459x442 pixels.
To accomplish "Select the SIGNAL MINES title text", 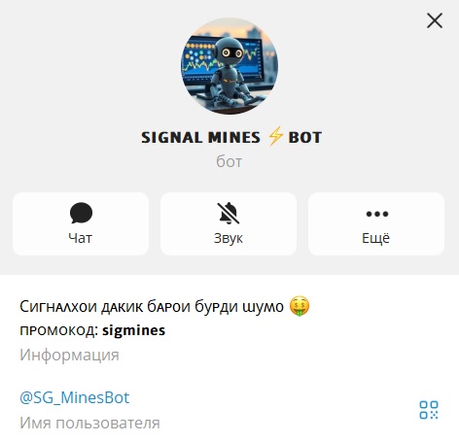I will pos(200,138).
